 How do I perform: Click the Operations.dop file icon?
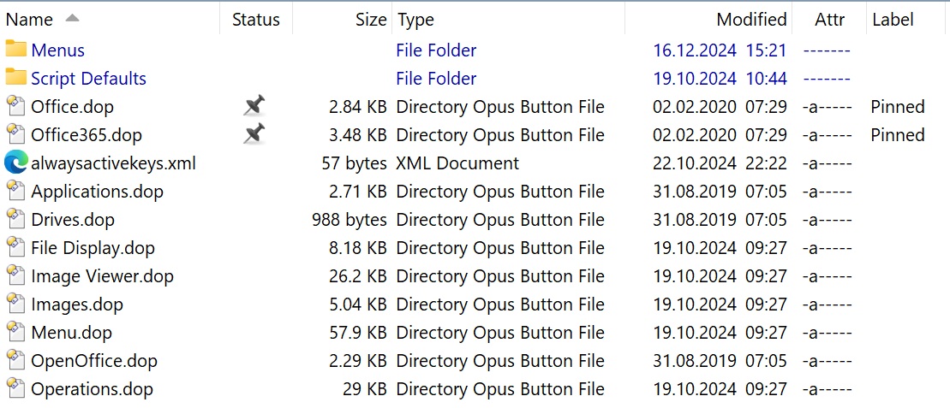pos(16,388)
